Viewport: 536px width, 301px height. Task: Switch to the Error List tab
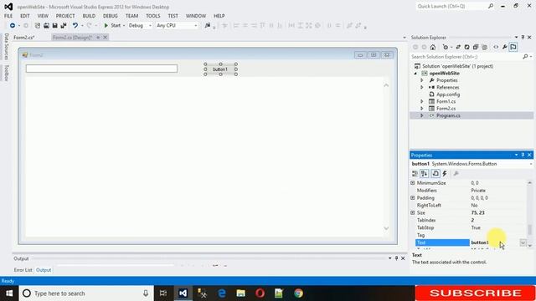[x=23, y=270]
